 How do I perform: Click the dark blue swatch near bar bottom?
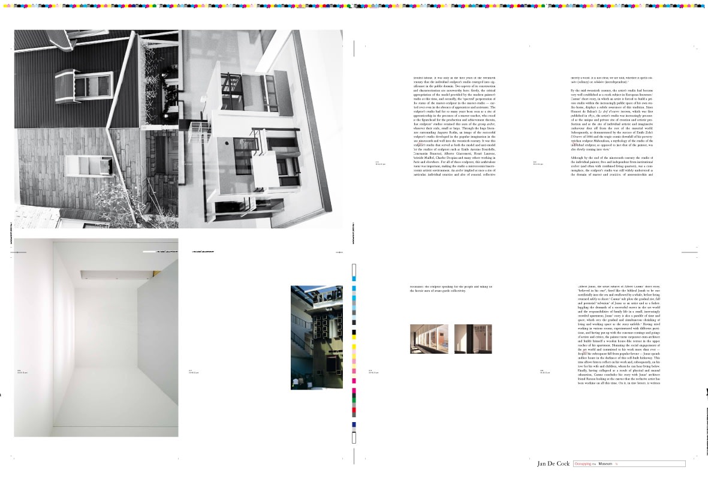pyautogui.click(x=354, y=424)
